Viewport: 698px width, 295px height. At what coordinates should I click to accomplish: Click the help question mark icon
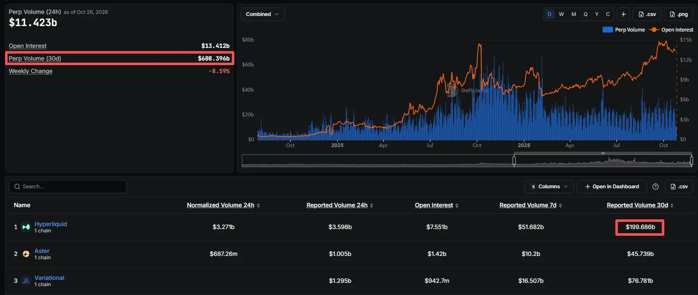pos(655,187)
